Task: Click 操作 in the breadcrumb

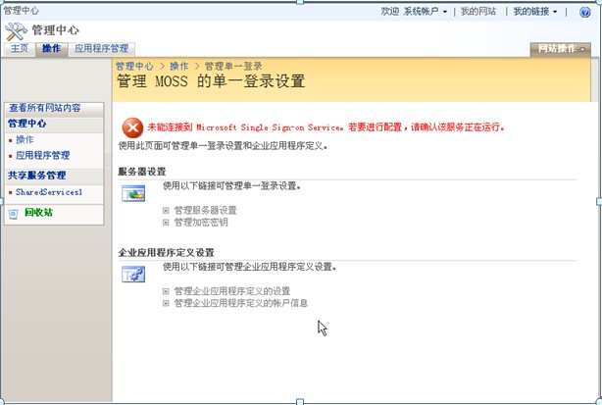Action: tap(178, 66)
